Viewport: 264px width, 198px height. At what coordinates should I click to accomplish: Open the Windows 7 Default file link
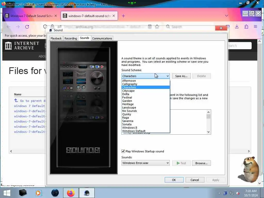(30, 106)
